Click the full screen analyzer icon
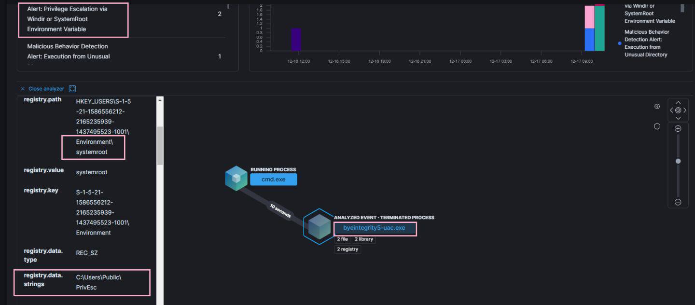695x305 pixels. pyautogui.click(x=72, y=89)
